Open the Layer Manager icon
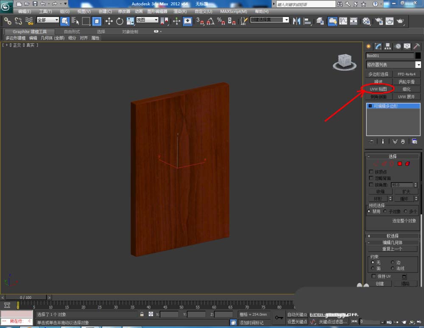Viewport: 424px width, 328px height. (320, 21)
